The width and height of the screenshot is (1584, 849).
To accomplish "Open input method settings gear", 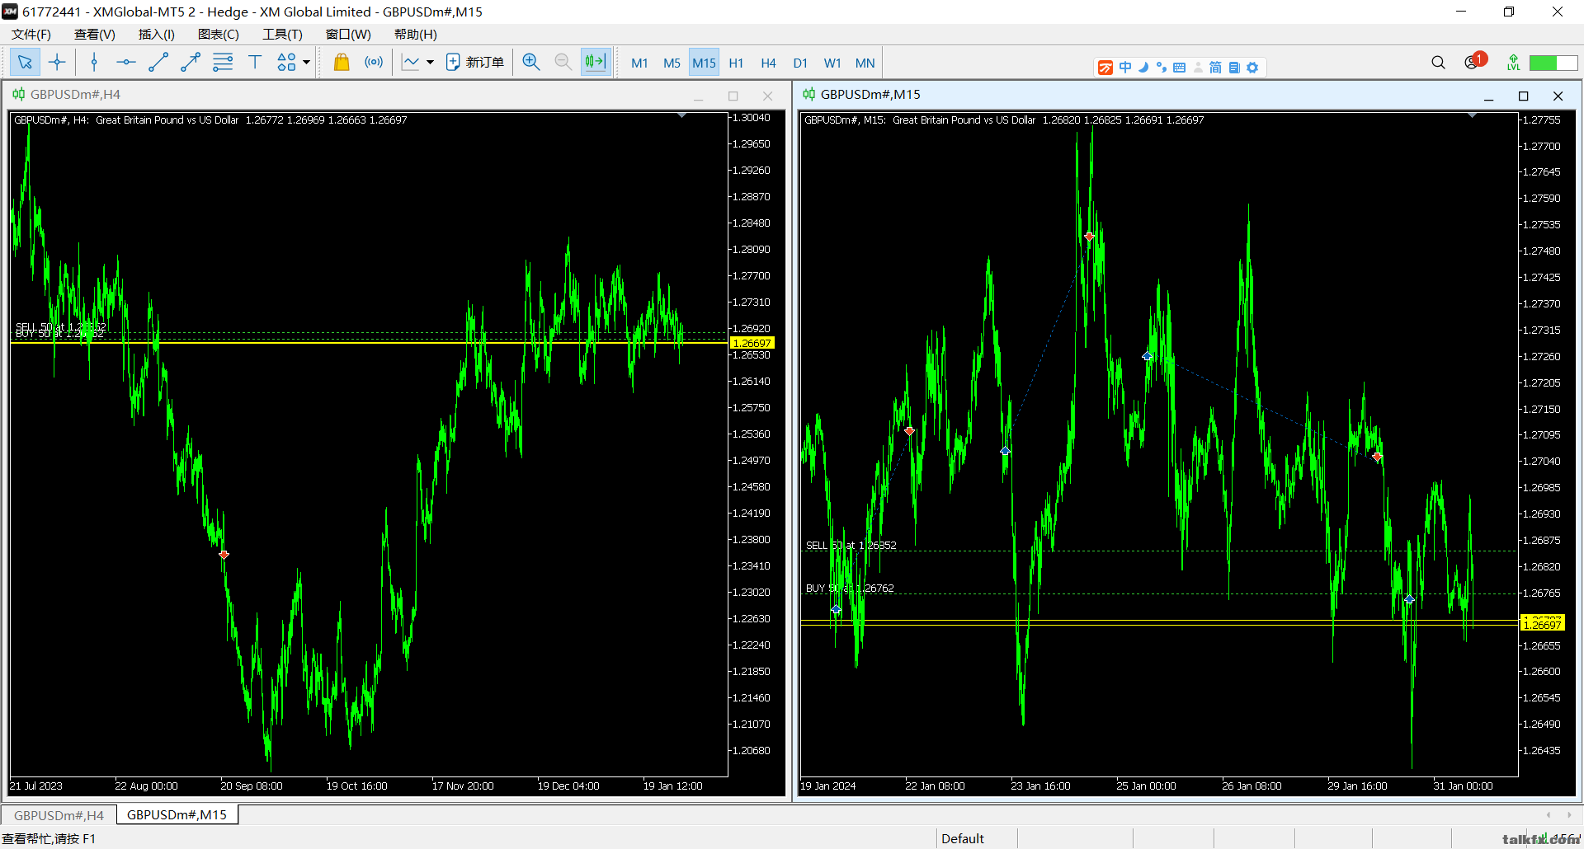I will tap(1252, 68).
